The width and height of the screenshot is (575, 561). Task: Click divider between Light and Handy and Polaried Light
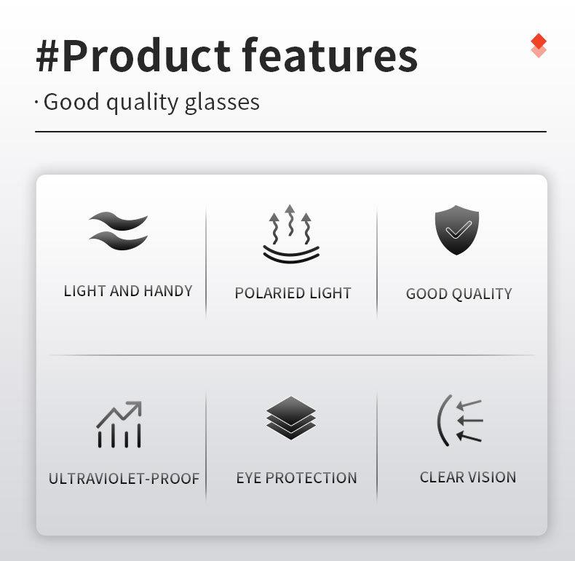[x=206, y=262]
